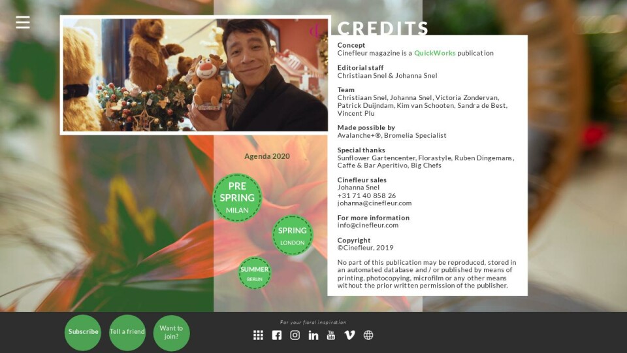Viewport: 627px width, 353px height.
Task: Select the Pre Spring Milan badge
Action: 237,197
